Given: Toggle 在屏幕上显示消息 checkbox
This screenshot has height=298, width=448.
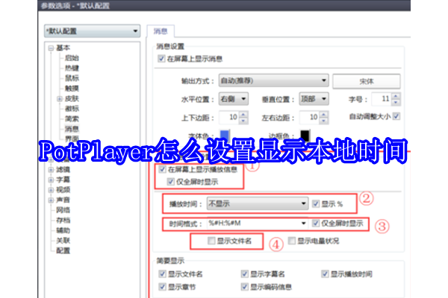Looking at the screenshot, I should (x=161, y=59).
